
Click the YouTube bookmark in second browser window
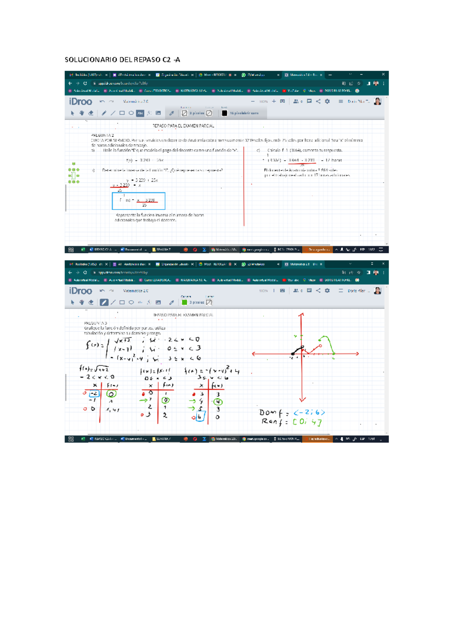coord(291,280)
